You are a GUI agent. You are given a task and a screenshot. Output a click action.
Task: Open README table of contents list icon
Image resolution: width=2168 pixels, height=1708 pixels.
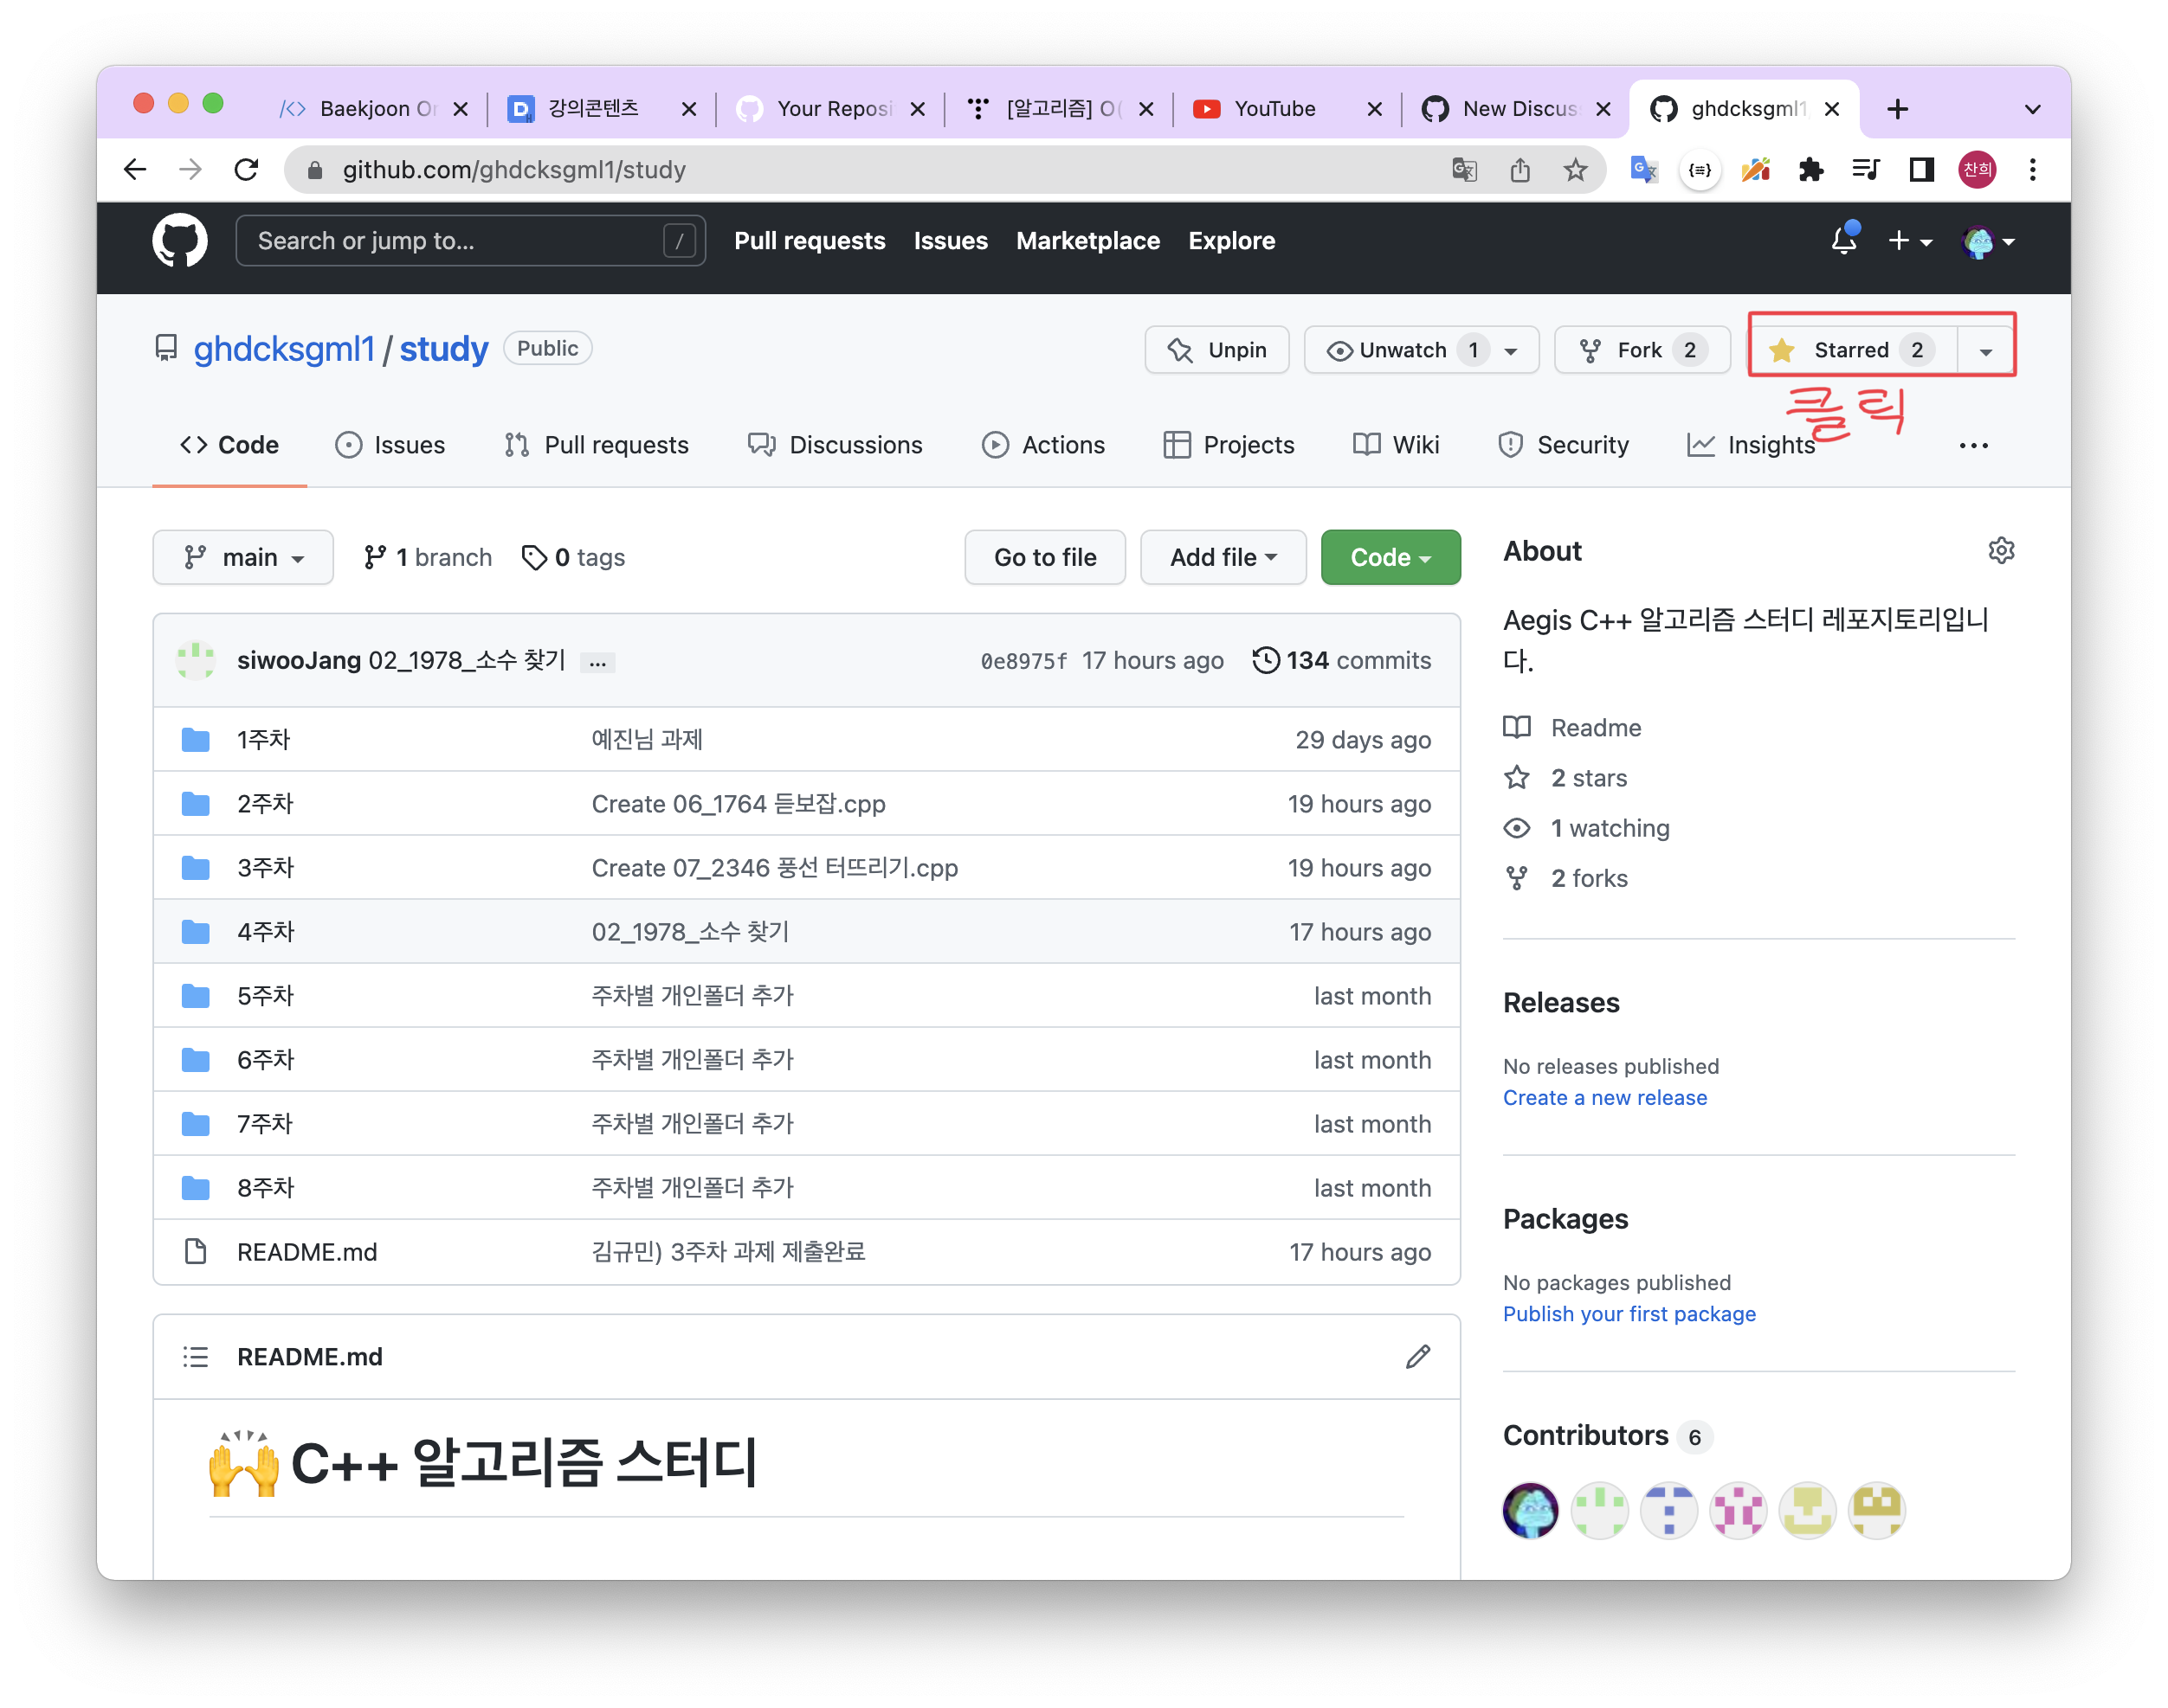click(196, 1357)
